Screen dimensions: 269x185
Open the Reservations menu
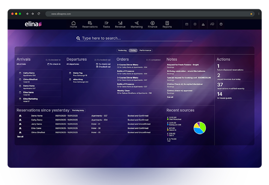click(90, 24)
